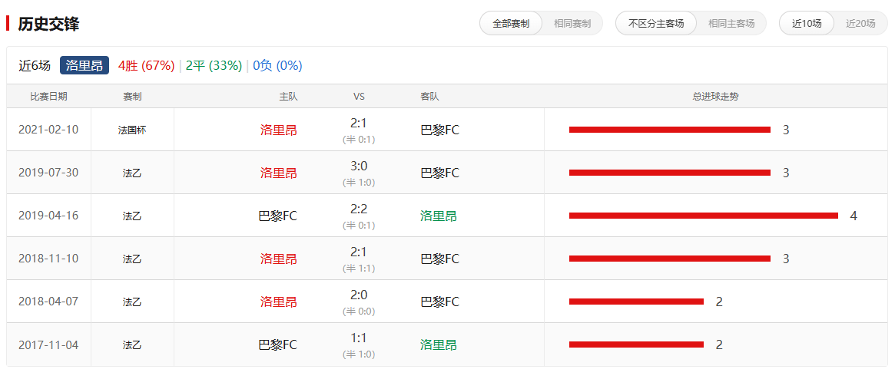895x389 pixels.
Task: Open the 1:1 score of 2017-11-04 match
Action: click(359, 338)
